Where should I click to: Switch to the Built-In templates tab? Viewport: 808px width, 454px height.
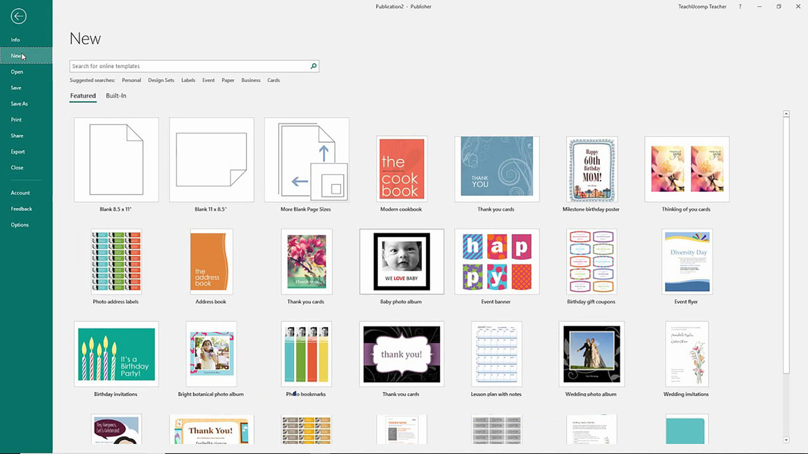(x=115, y=95)
